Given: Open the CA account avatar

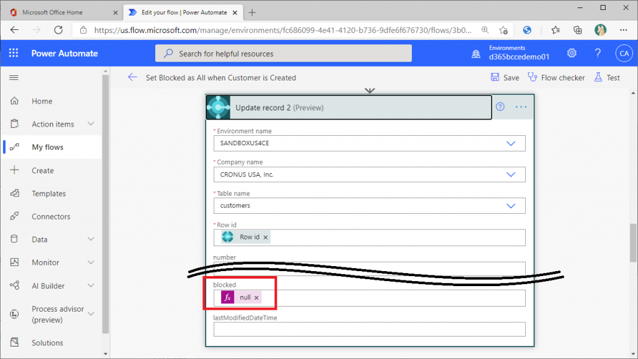Looking at the screenshot, I should tap(624, 54).
